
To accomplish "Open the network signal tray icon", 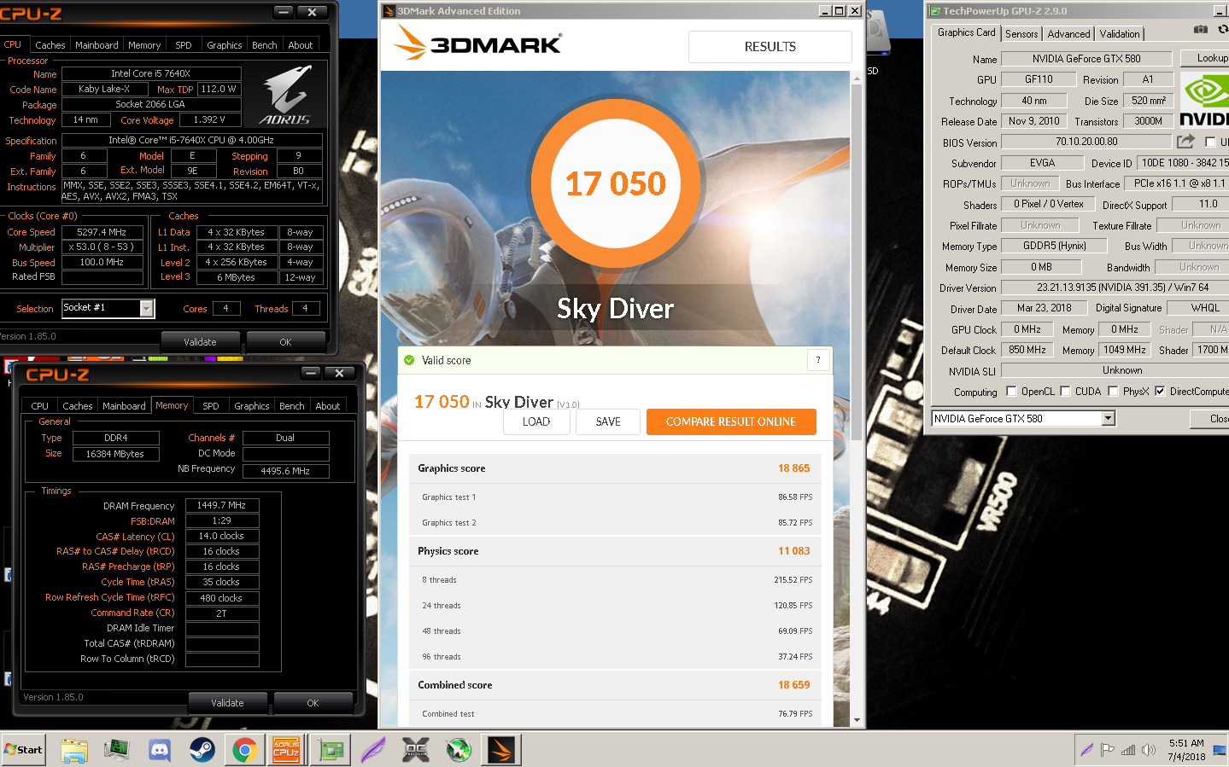I will click(x=1128, y=750).
